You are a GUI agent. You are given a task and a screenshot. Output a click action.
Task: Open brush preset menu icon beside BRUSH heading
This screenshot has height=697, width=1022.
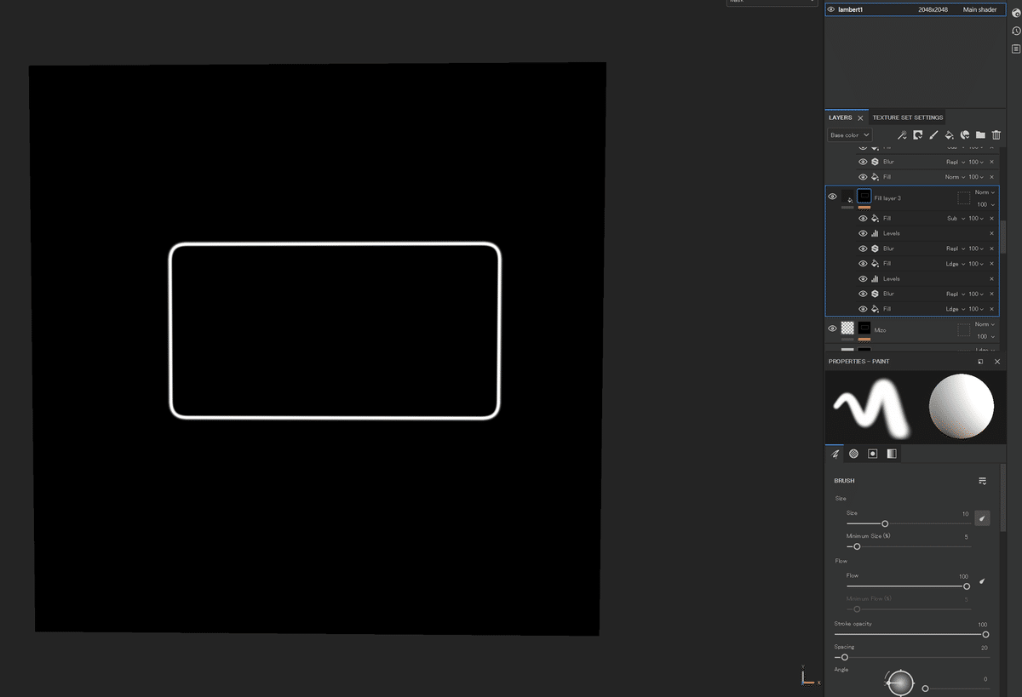pos(983,481)
